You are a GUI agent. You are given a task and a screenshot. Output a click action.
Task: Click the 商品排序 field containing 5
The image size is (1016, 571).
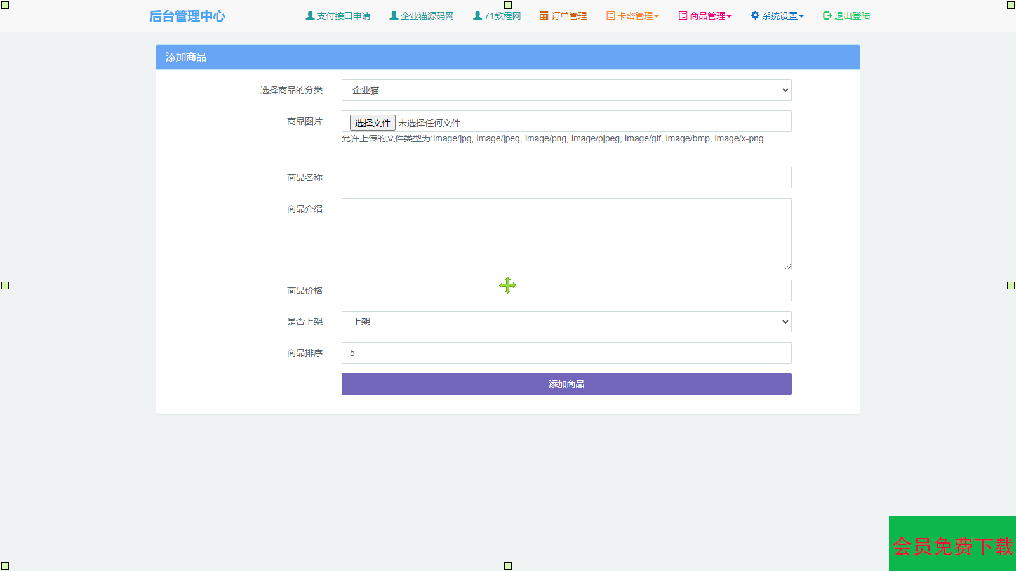click(566, 353)
